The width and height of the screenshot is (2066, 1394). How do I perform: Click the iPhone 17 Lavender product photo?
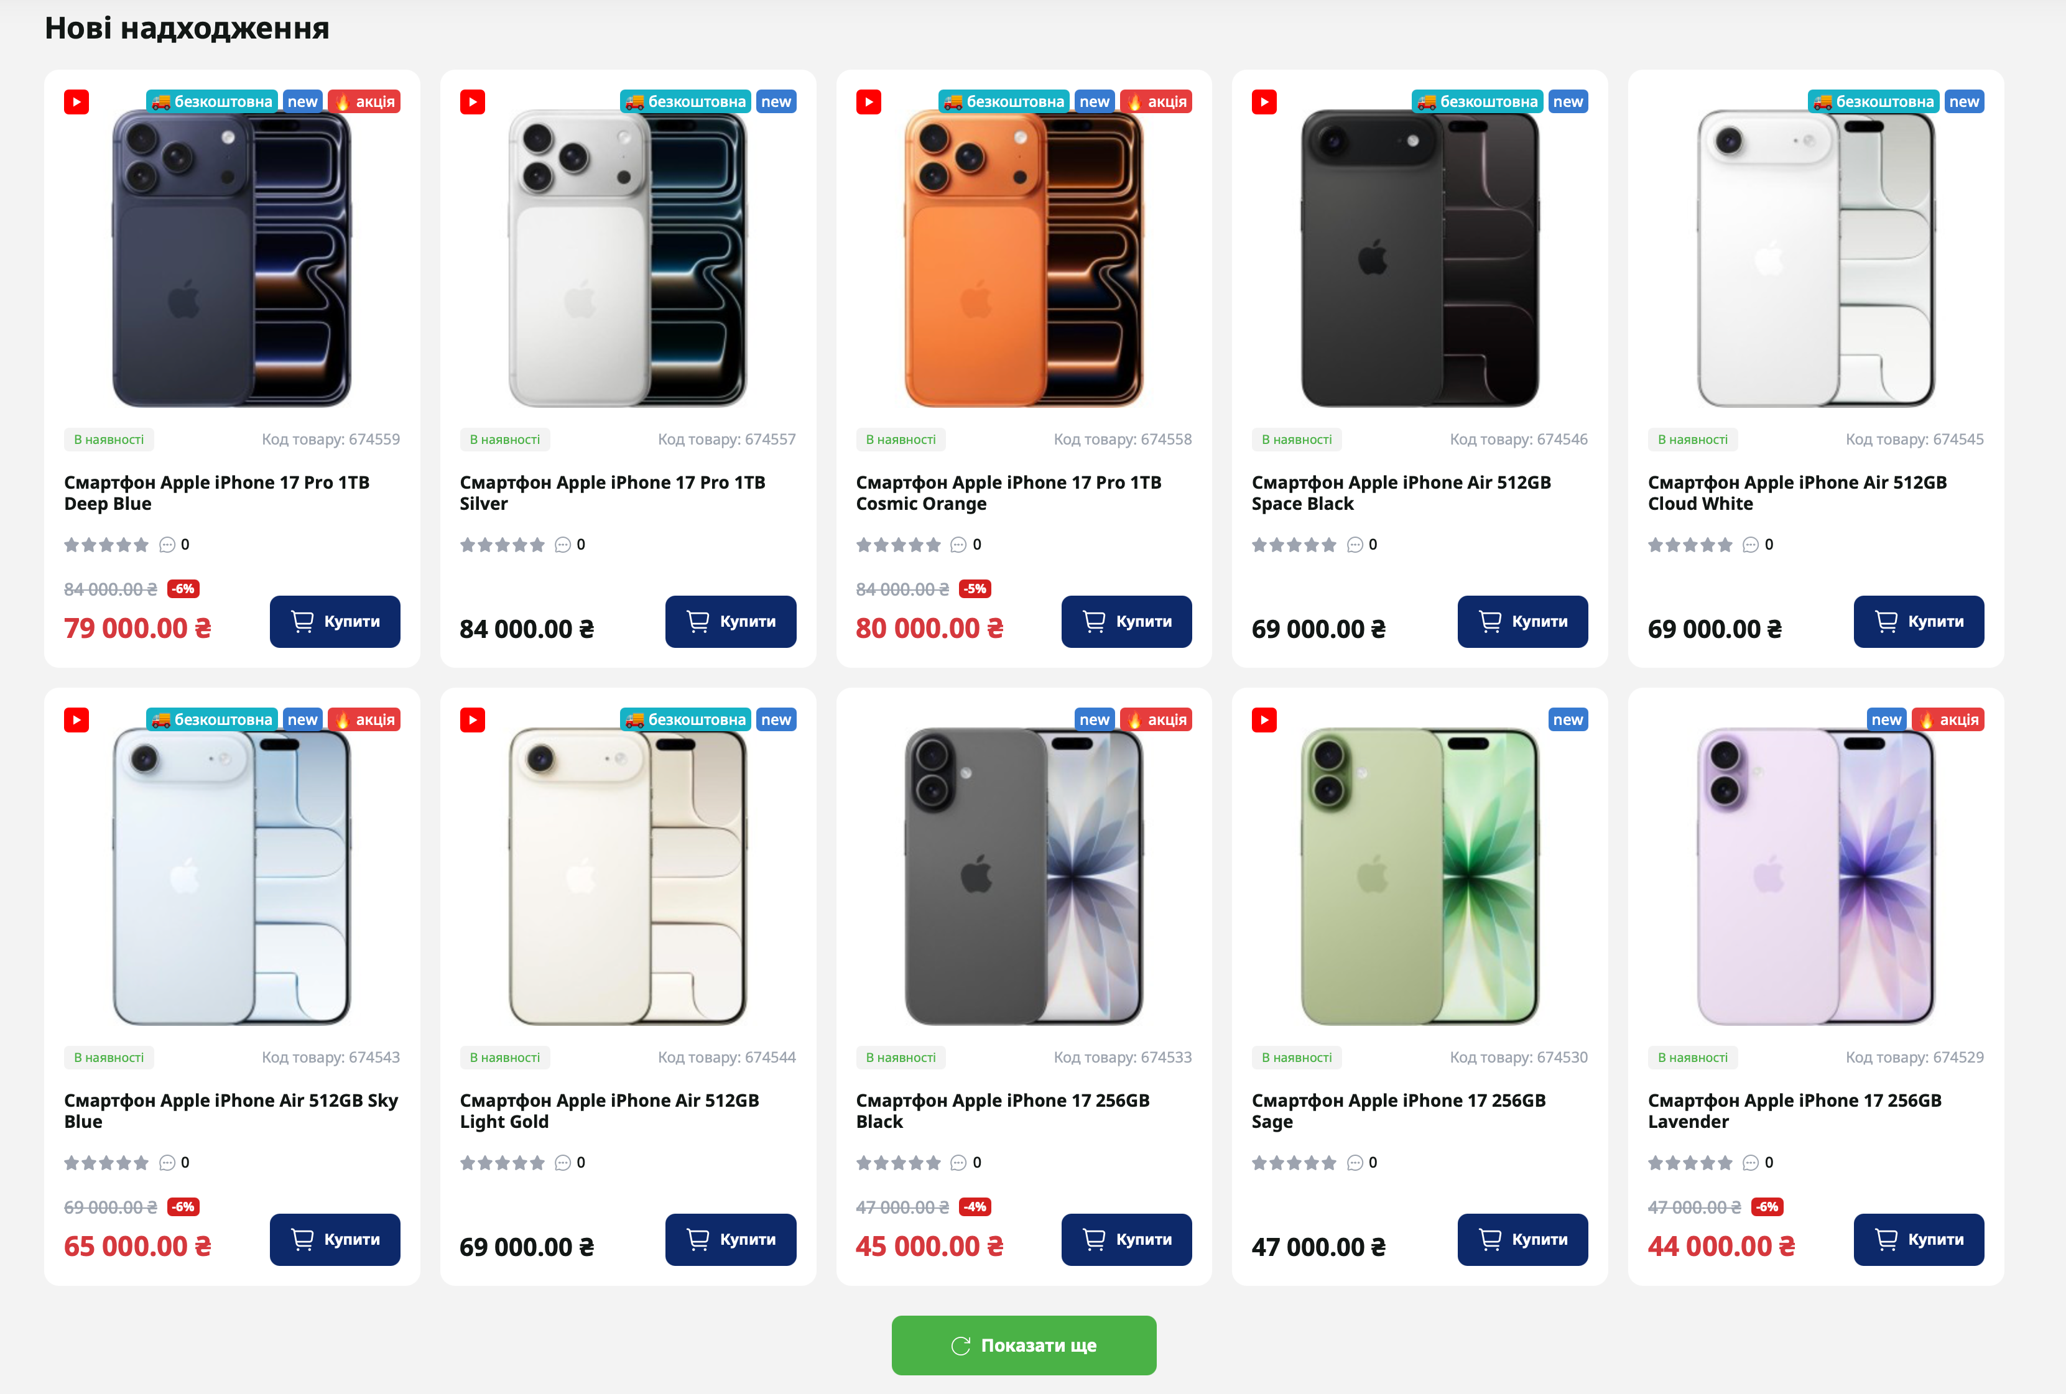(1814, 875)
